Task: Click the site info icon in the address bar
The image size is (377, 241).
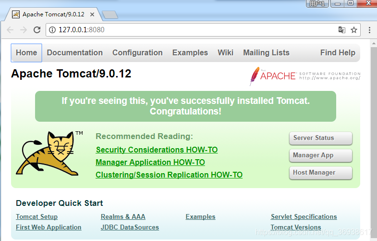Action: [52, 30]
